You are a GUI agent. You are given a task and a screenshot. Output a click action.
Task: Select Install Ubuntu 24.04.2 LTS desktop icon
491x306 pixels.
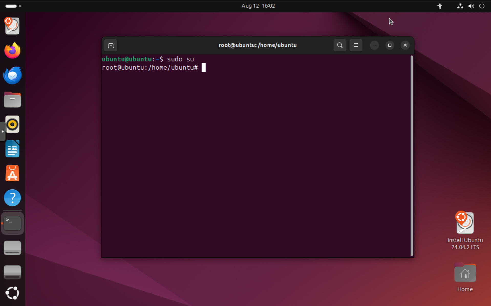(465, 231)
